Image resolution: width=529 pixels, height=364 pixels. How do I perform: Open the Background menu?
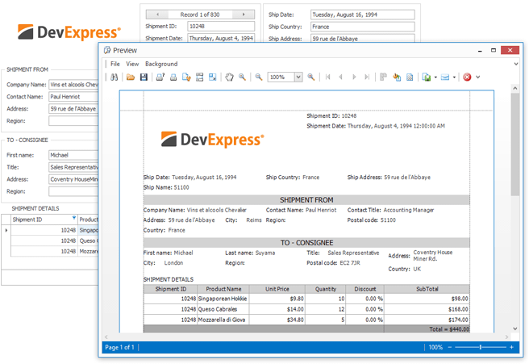coord(161,64)
